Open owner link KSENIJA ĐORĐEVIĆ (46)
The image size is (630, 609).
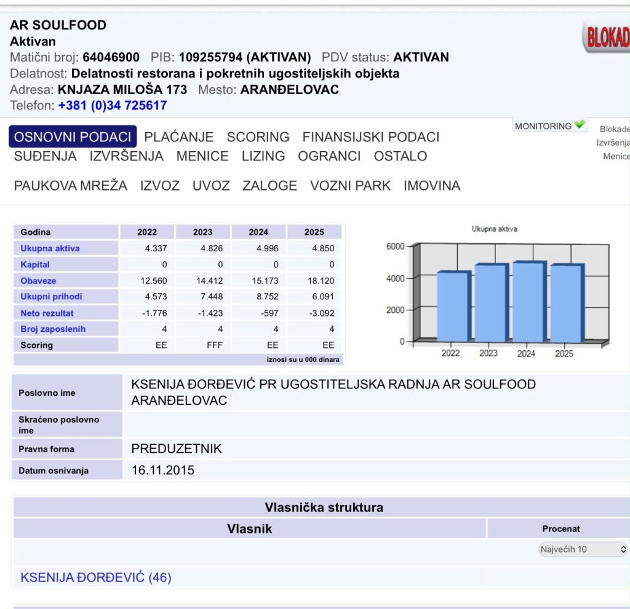click(x=96, y=577)
